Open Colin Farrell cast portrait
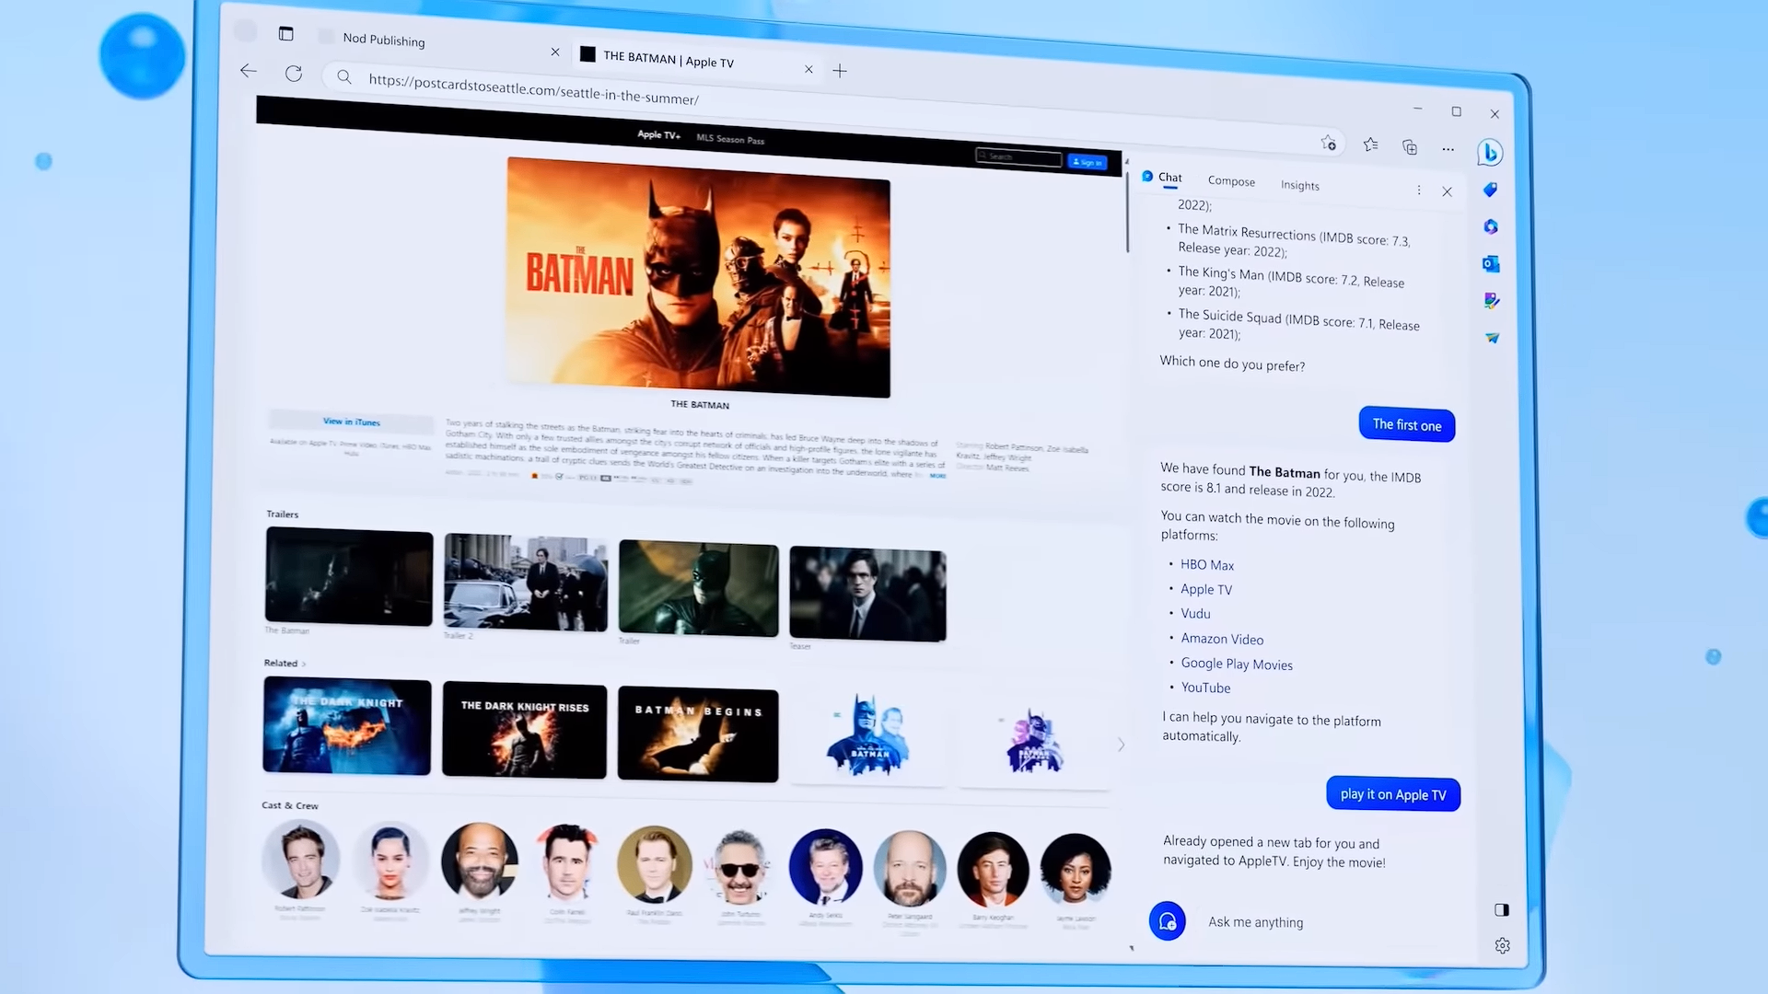 567,863
